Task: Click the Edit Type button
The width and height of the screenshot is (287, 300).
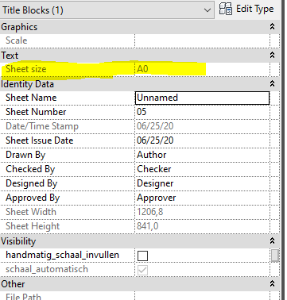Action: (246, 9)
